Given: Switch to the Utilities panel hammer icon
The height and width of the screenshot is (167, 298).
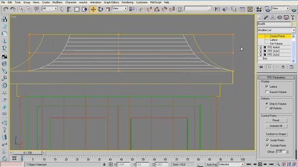Looking at the screenshot, I should (x=293, y=18).
